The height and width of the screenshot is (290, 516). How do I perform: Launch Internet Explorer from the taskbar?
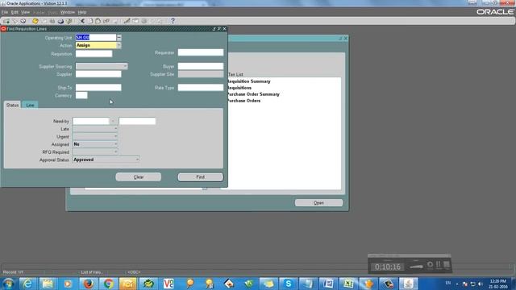[x=27, y=284]
